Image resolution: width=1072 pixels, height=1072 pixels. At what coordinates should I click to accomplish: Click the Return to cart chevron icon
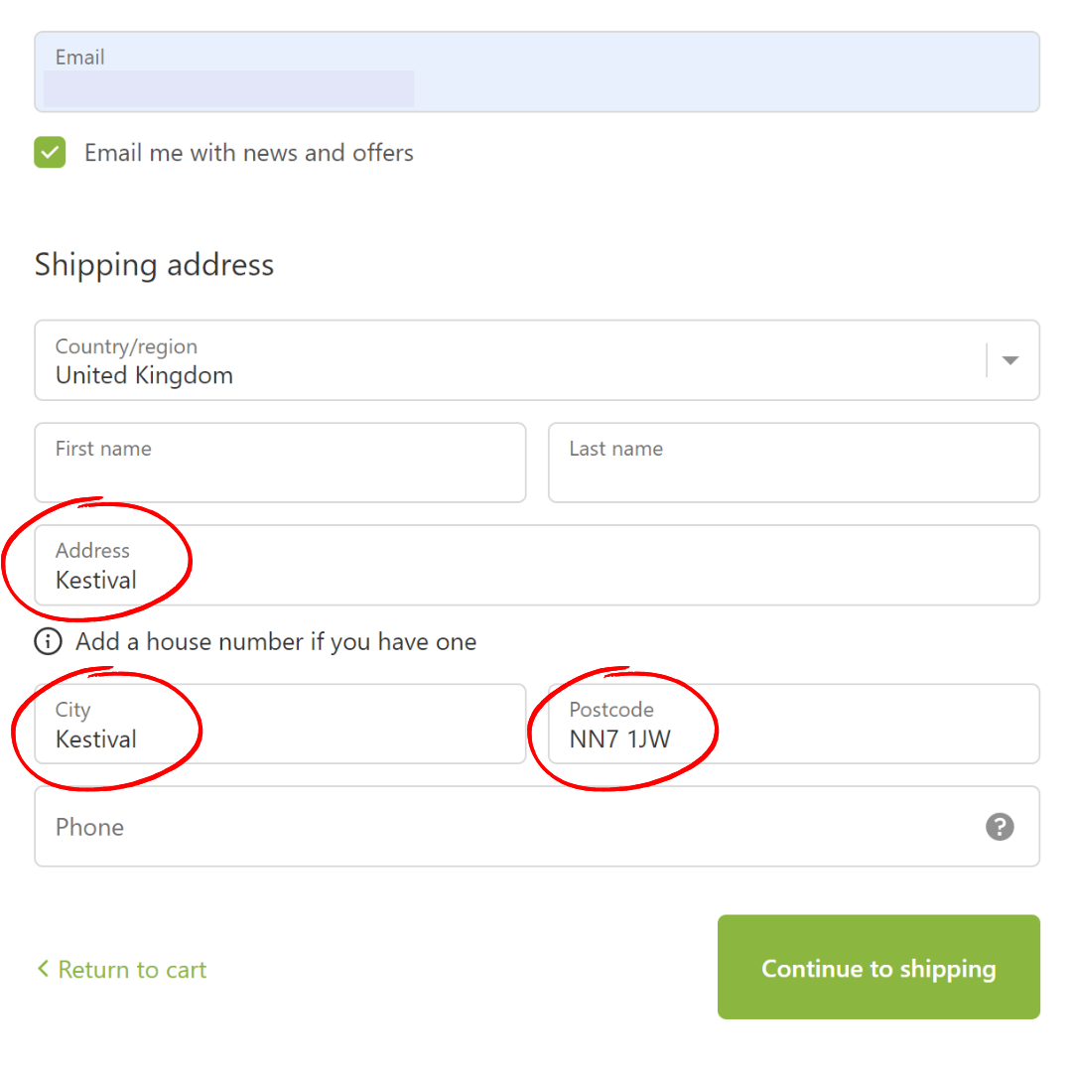click(x=43, y=968)
